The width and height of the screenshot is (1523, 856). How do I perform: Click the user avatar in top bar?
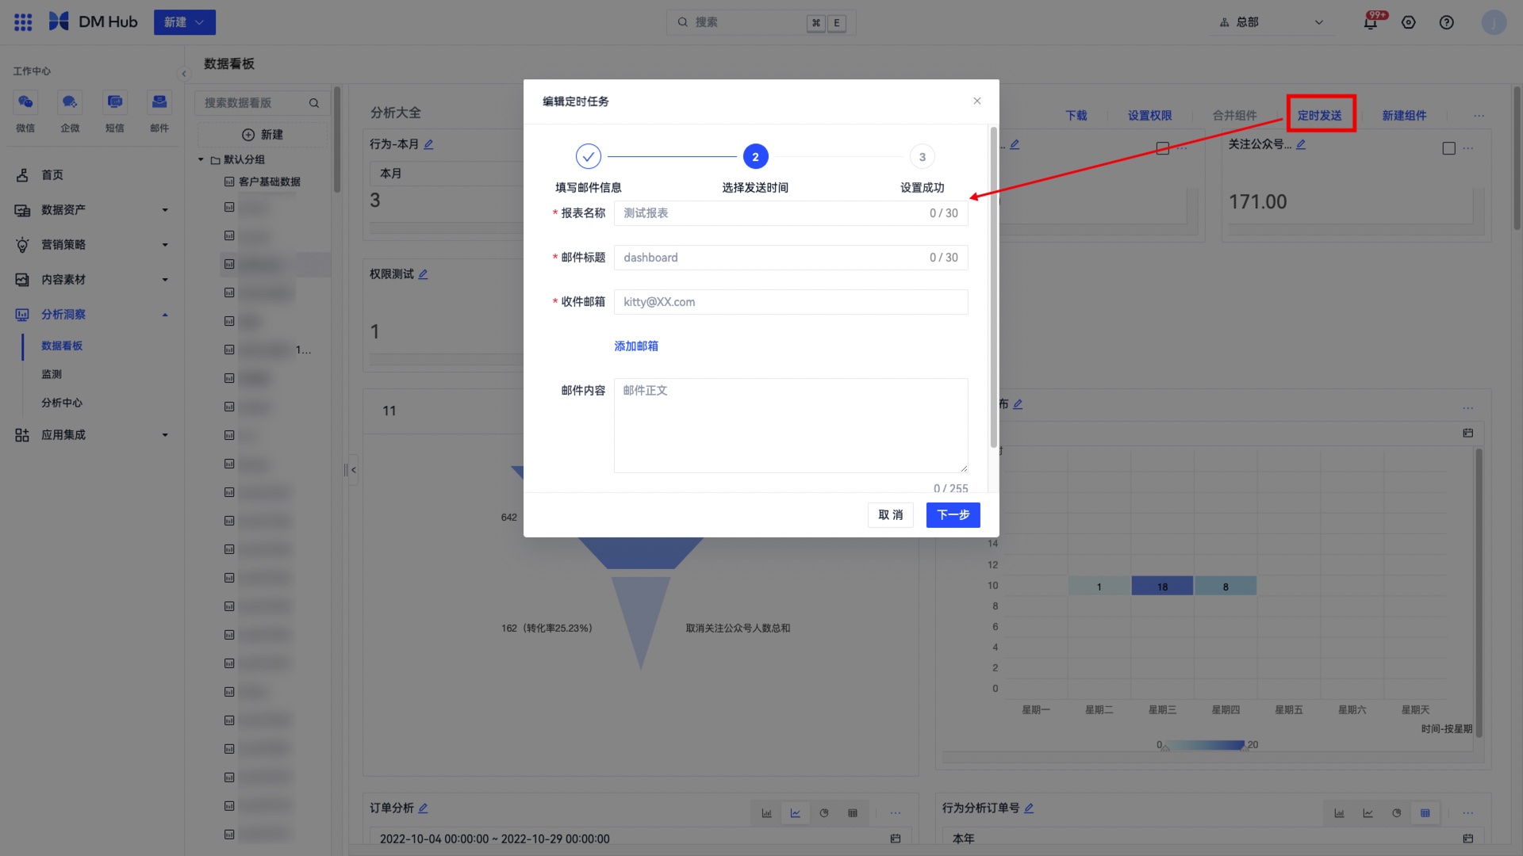pyautogui.click(x=1494, y=22)
